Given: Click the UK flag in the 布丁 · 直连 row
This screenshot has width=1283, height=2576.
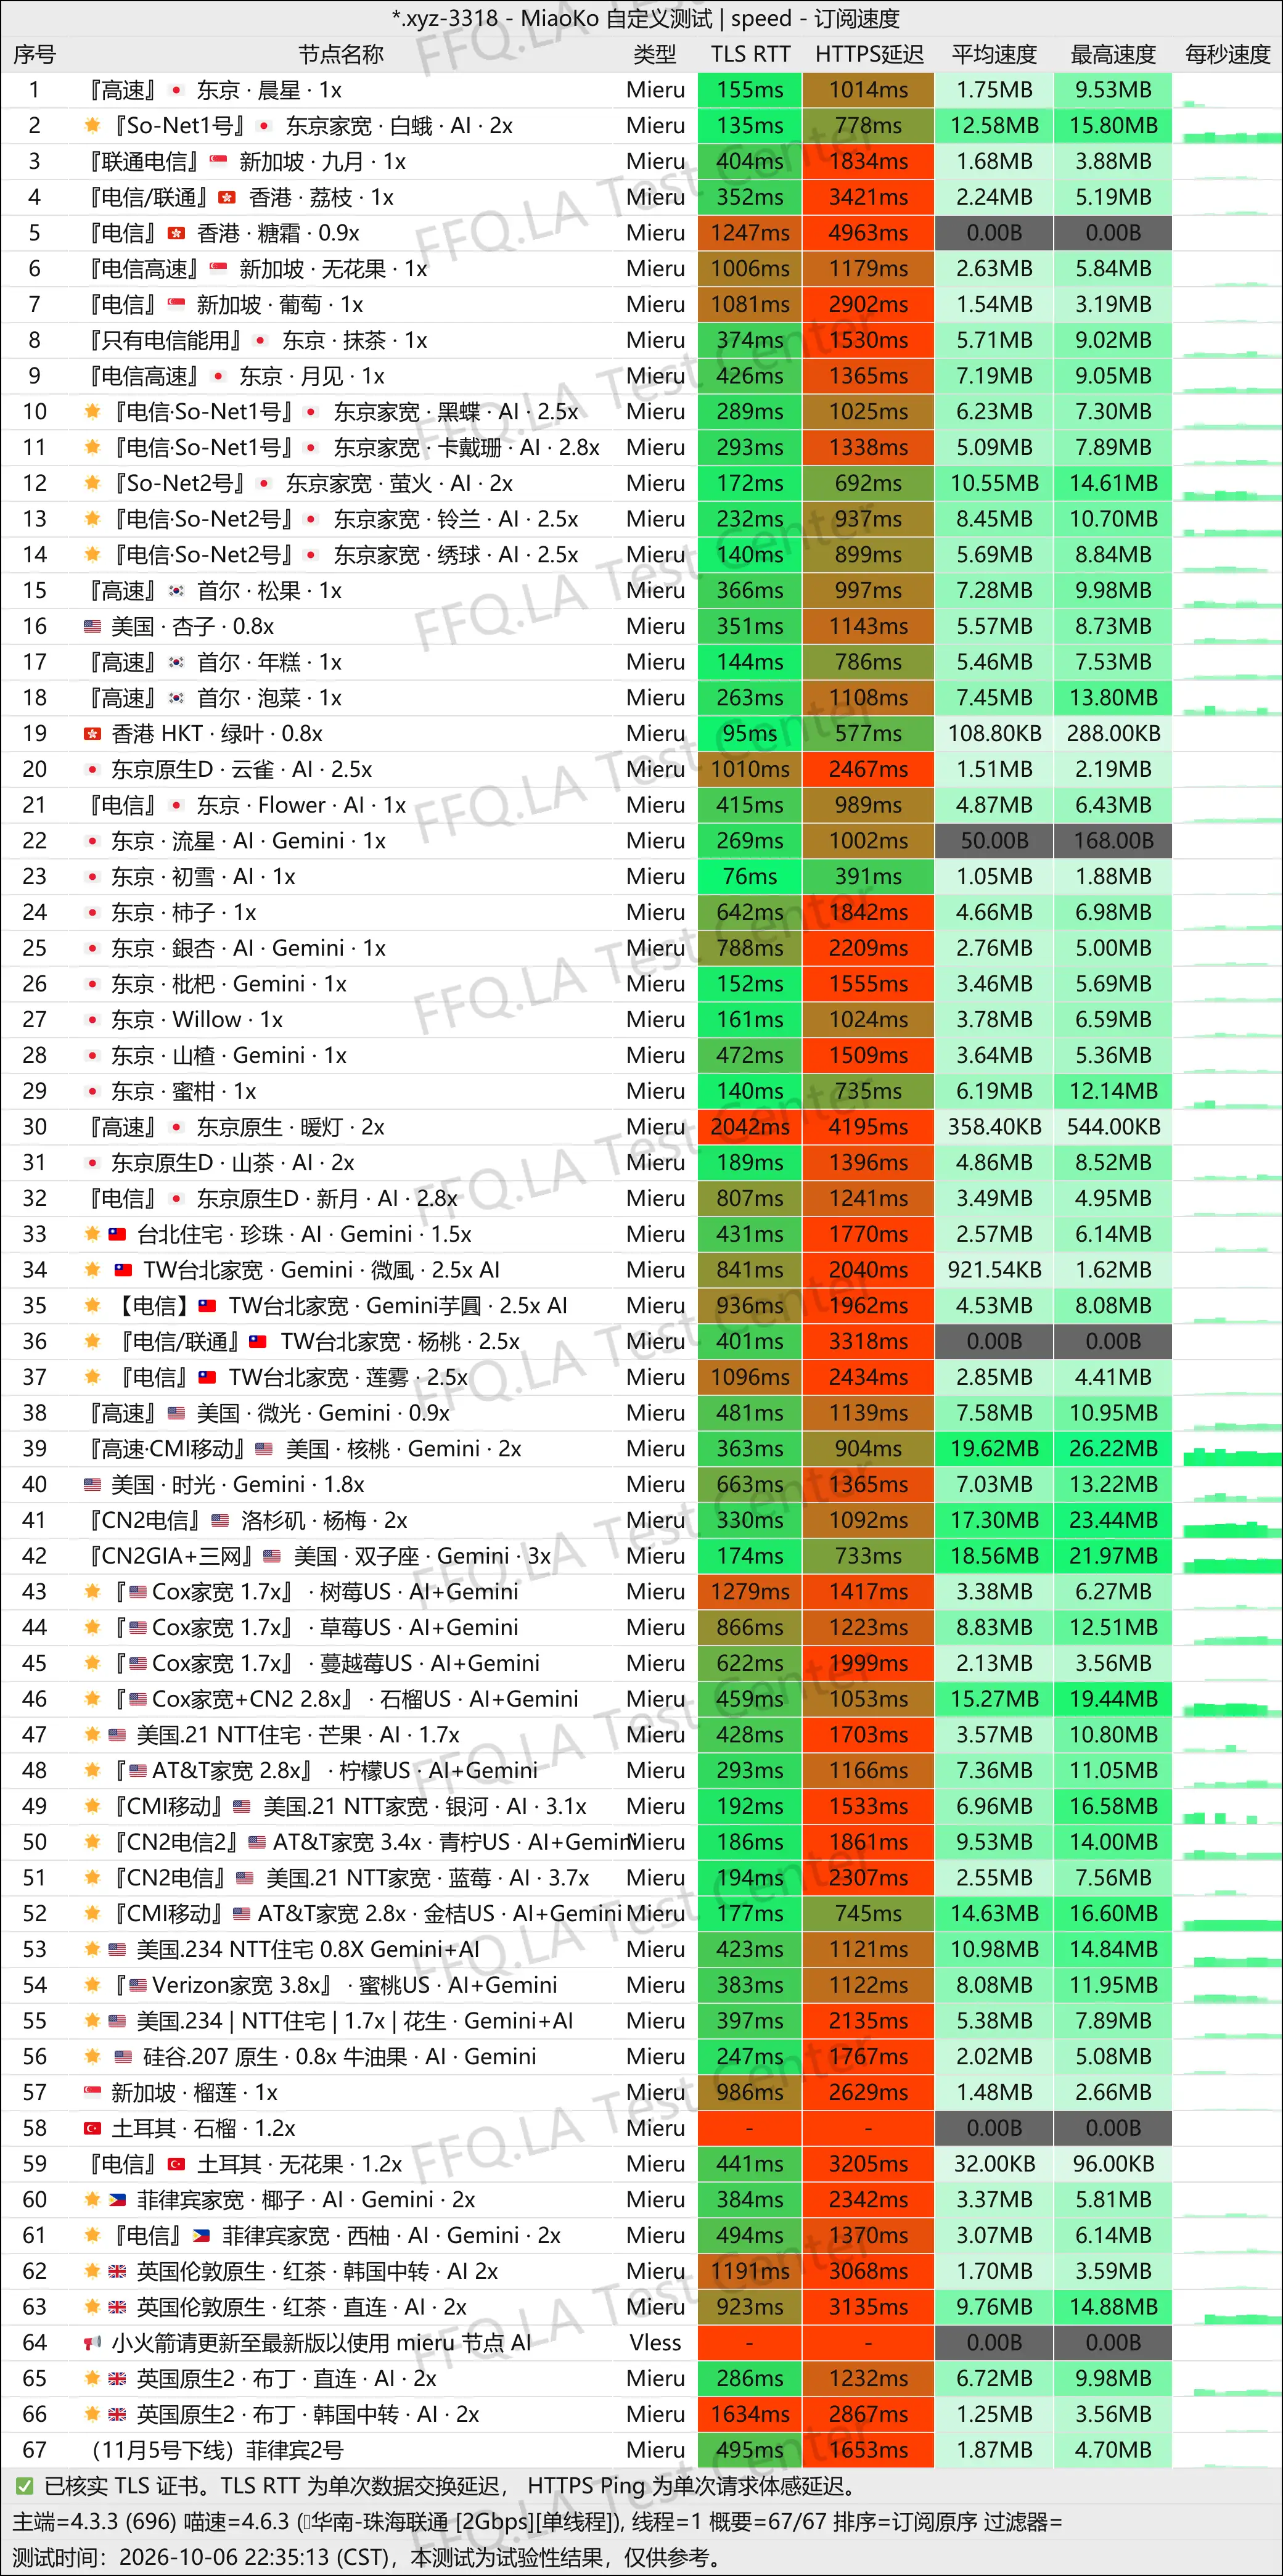Looking at the screenshot, I should (x=118, y=2378).
